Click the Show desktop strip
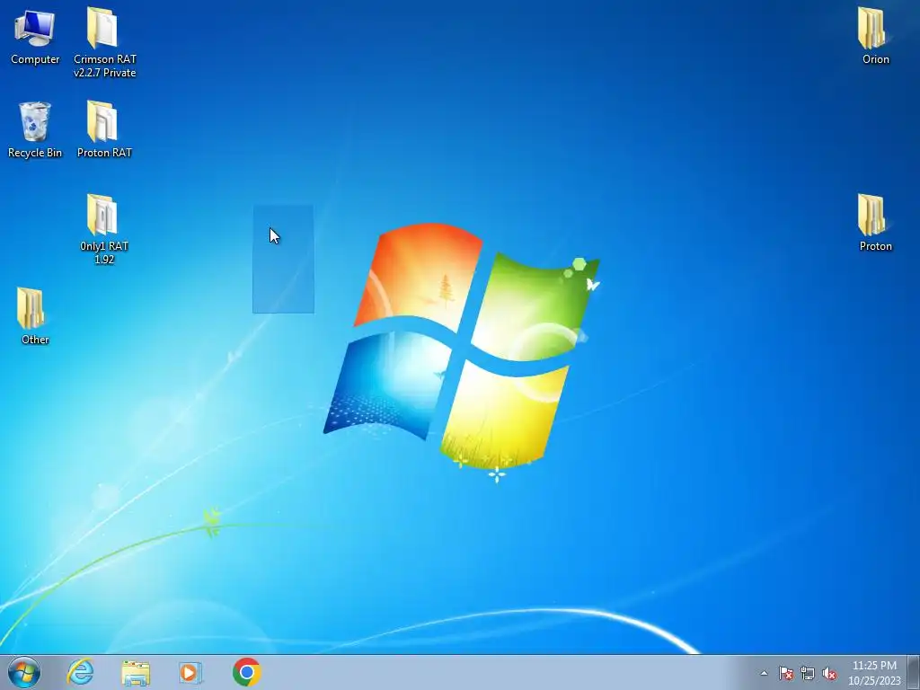Image resolution: width=920 pixels, height=690 pixels. coord(914,672)
